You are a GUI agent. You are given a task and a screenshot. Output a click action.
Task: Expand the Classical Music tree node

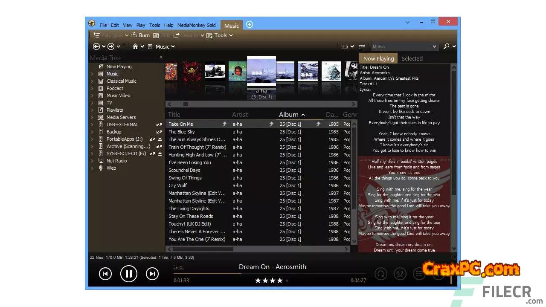coord(92,81)
